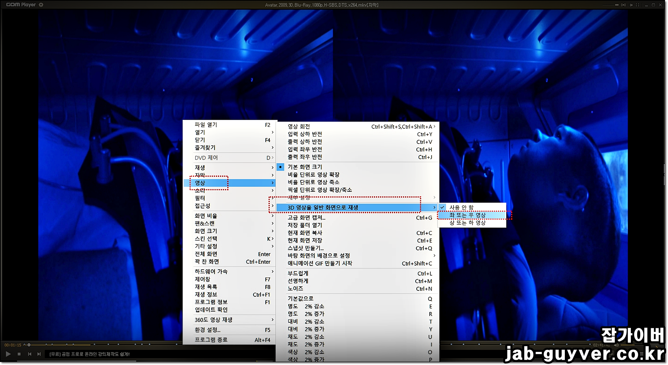Image resolution: width=668 pixels, height=365 pixels.
Task: Choose '꽉 찬 화면' menu item
Action: click(x=229, y=262)
